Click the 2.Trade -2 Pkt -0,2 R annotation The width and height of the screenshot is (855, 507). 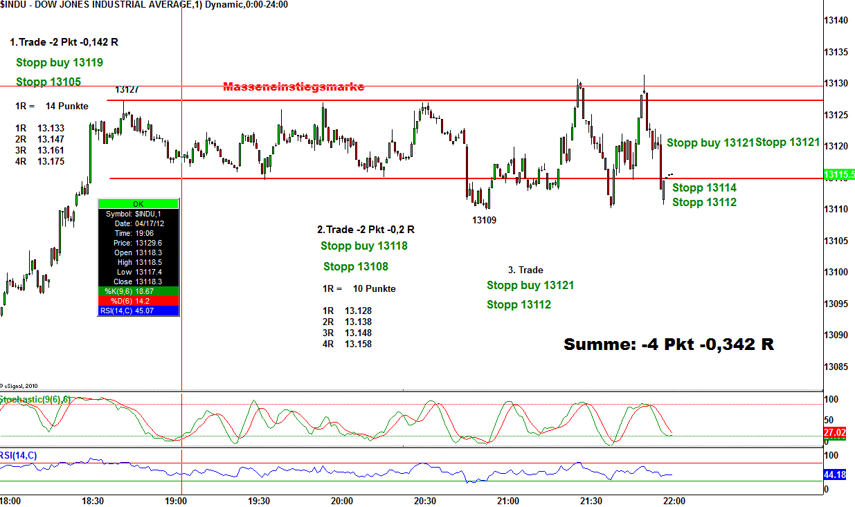[366, 230]
